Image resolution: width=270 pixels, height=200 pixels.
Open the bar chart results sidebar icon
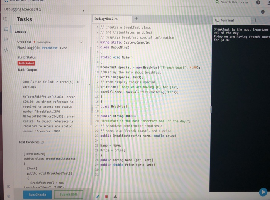(6, 39)
